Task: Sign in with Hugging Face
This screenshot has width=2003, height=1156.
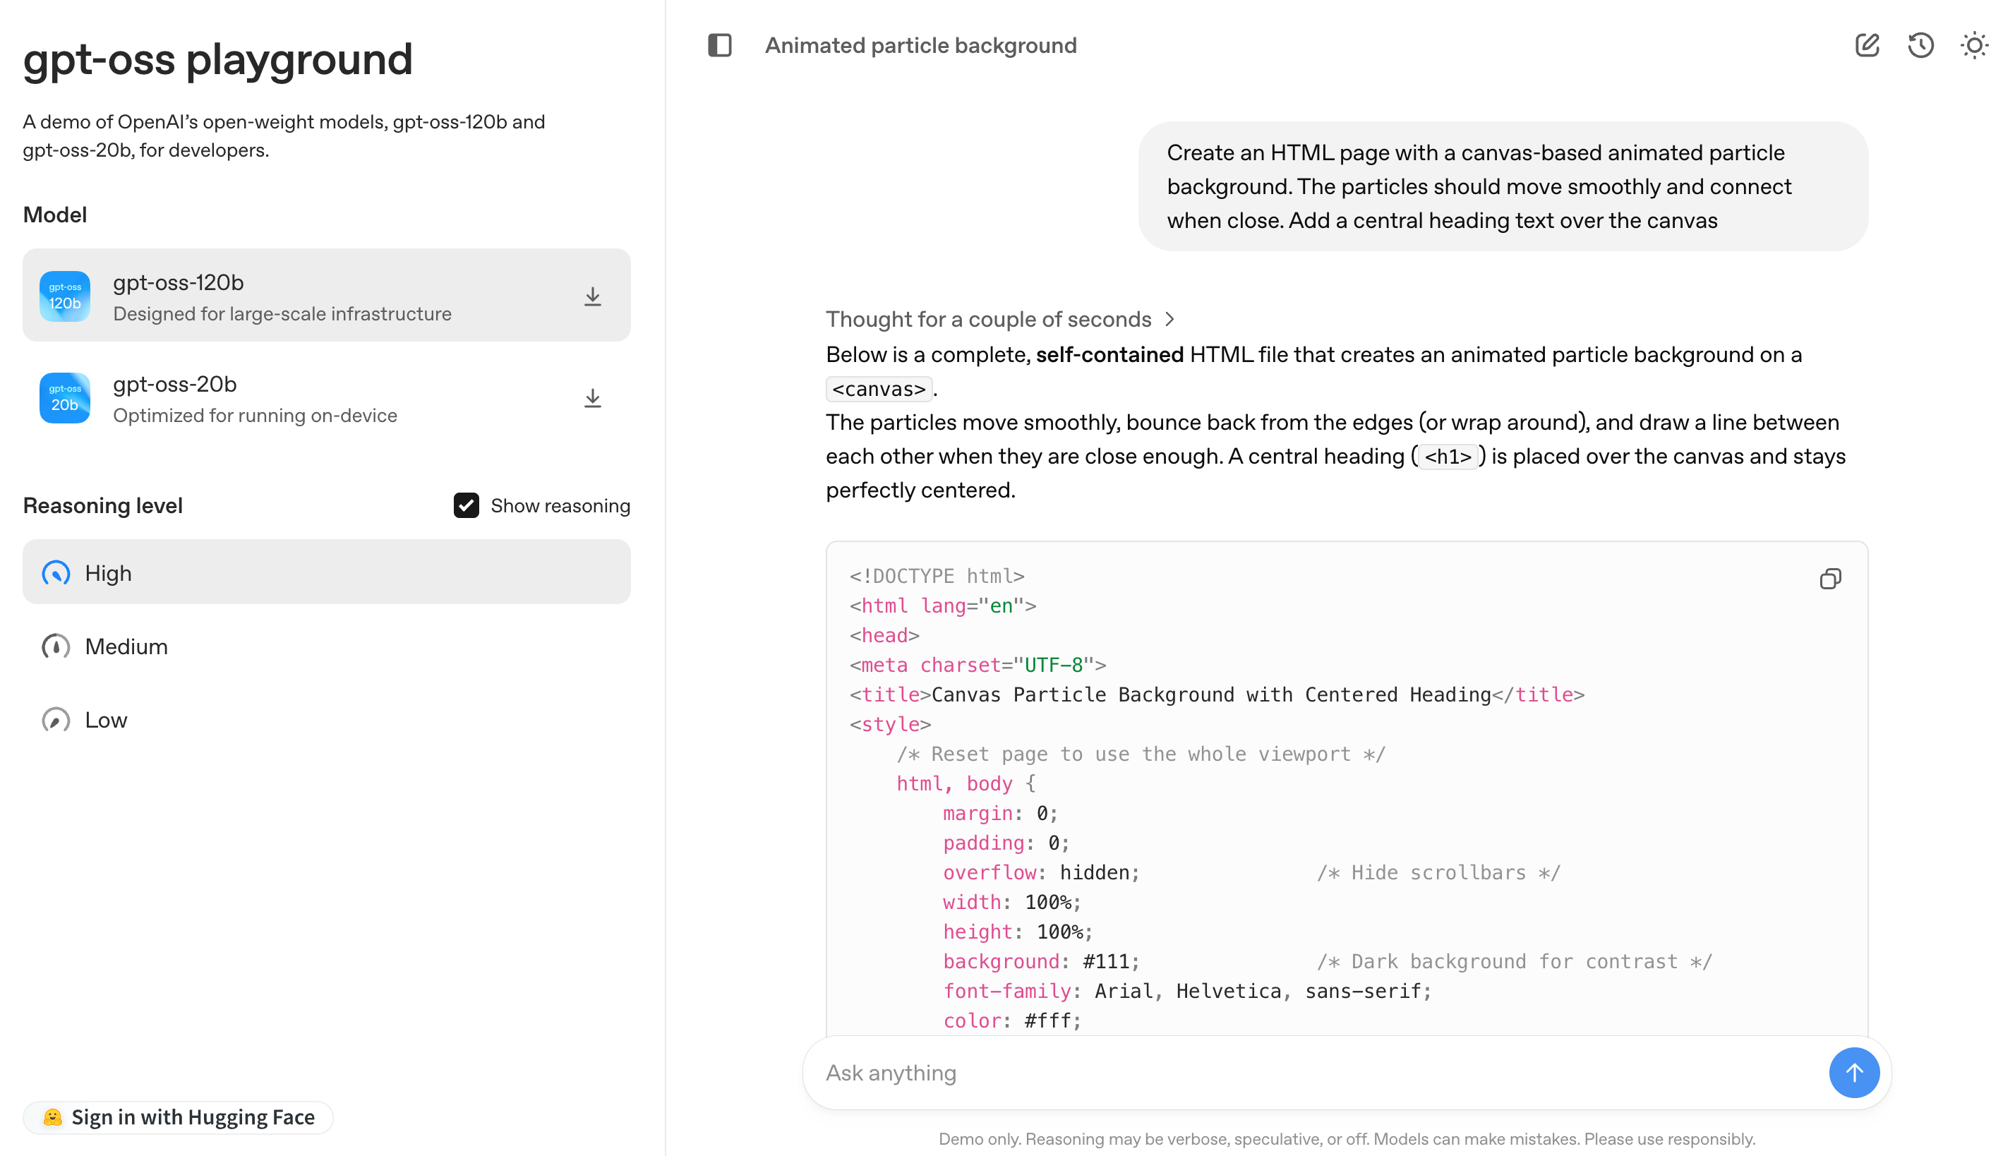Action: point(179,1117)
